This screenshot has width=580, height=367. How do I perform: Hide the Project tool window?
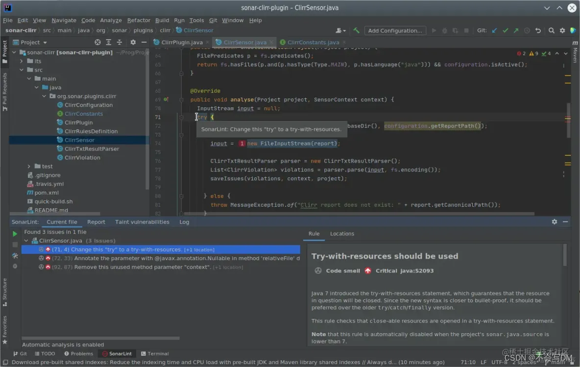point(144,42)
